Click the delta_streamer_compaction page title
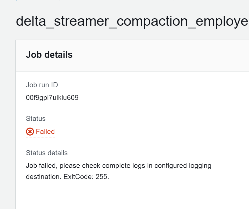 coord(132,21)
